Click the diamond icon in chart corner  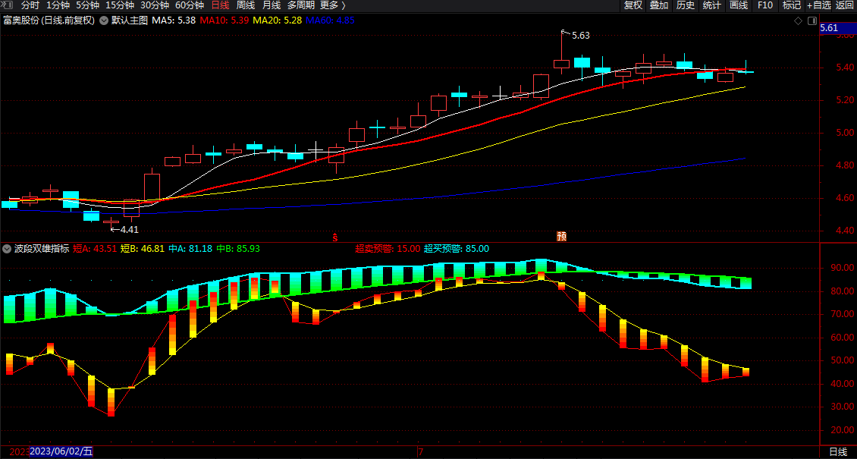[798, 20]
